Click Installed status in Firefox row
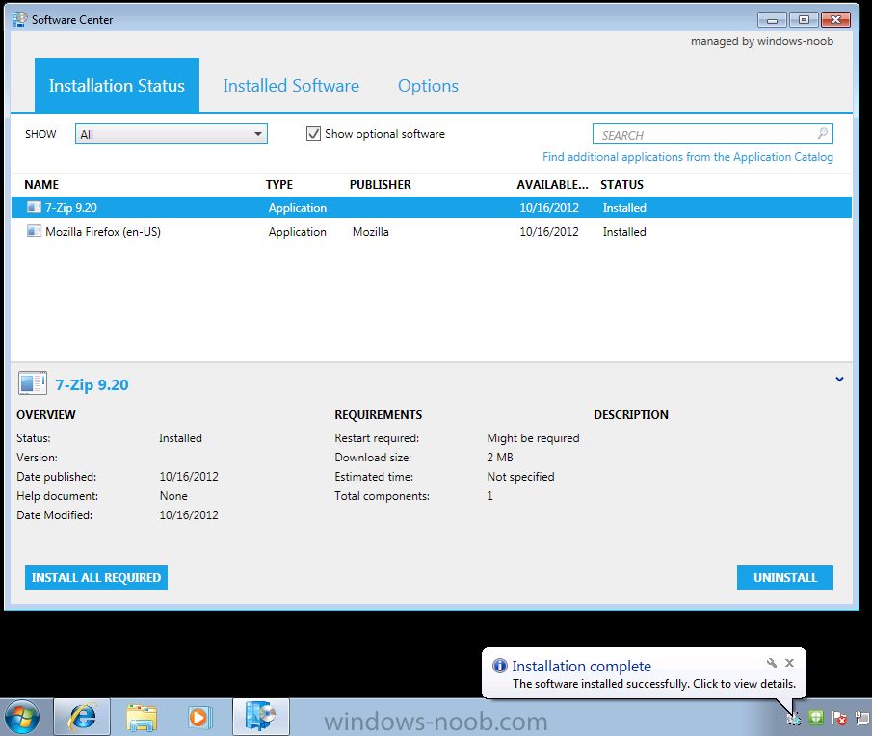 point(624,232)
